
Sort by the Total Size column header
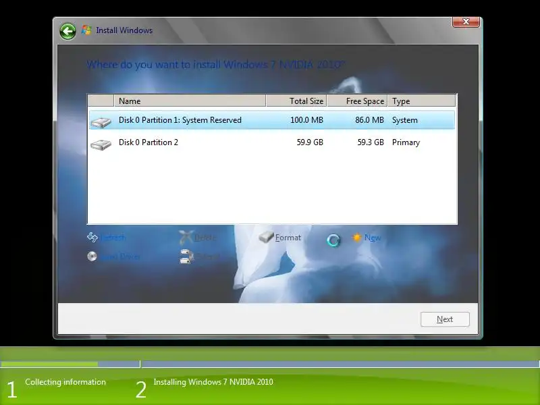[296, 101]
